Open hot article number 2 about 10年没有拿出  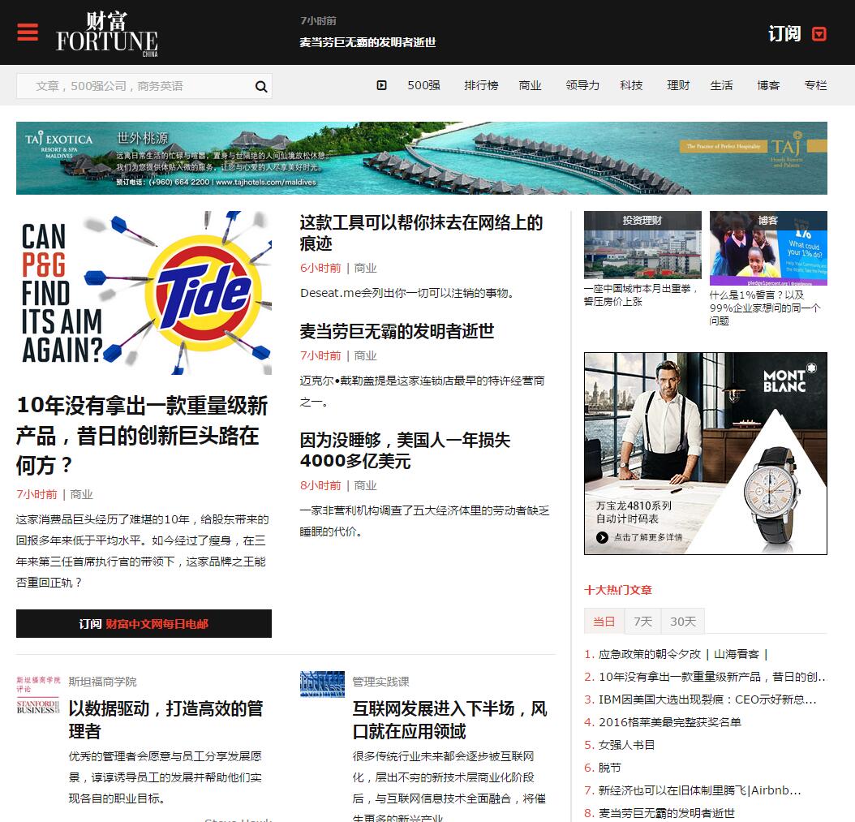click(712, 677)
